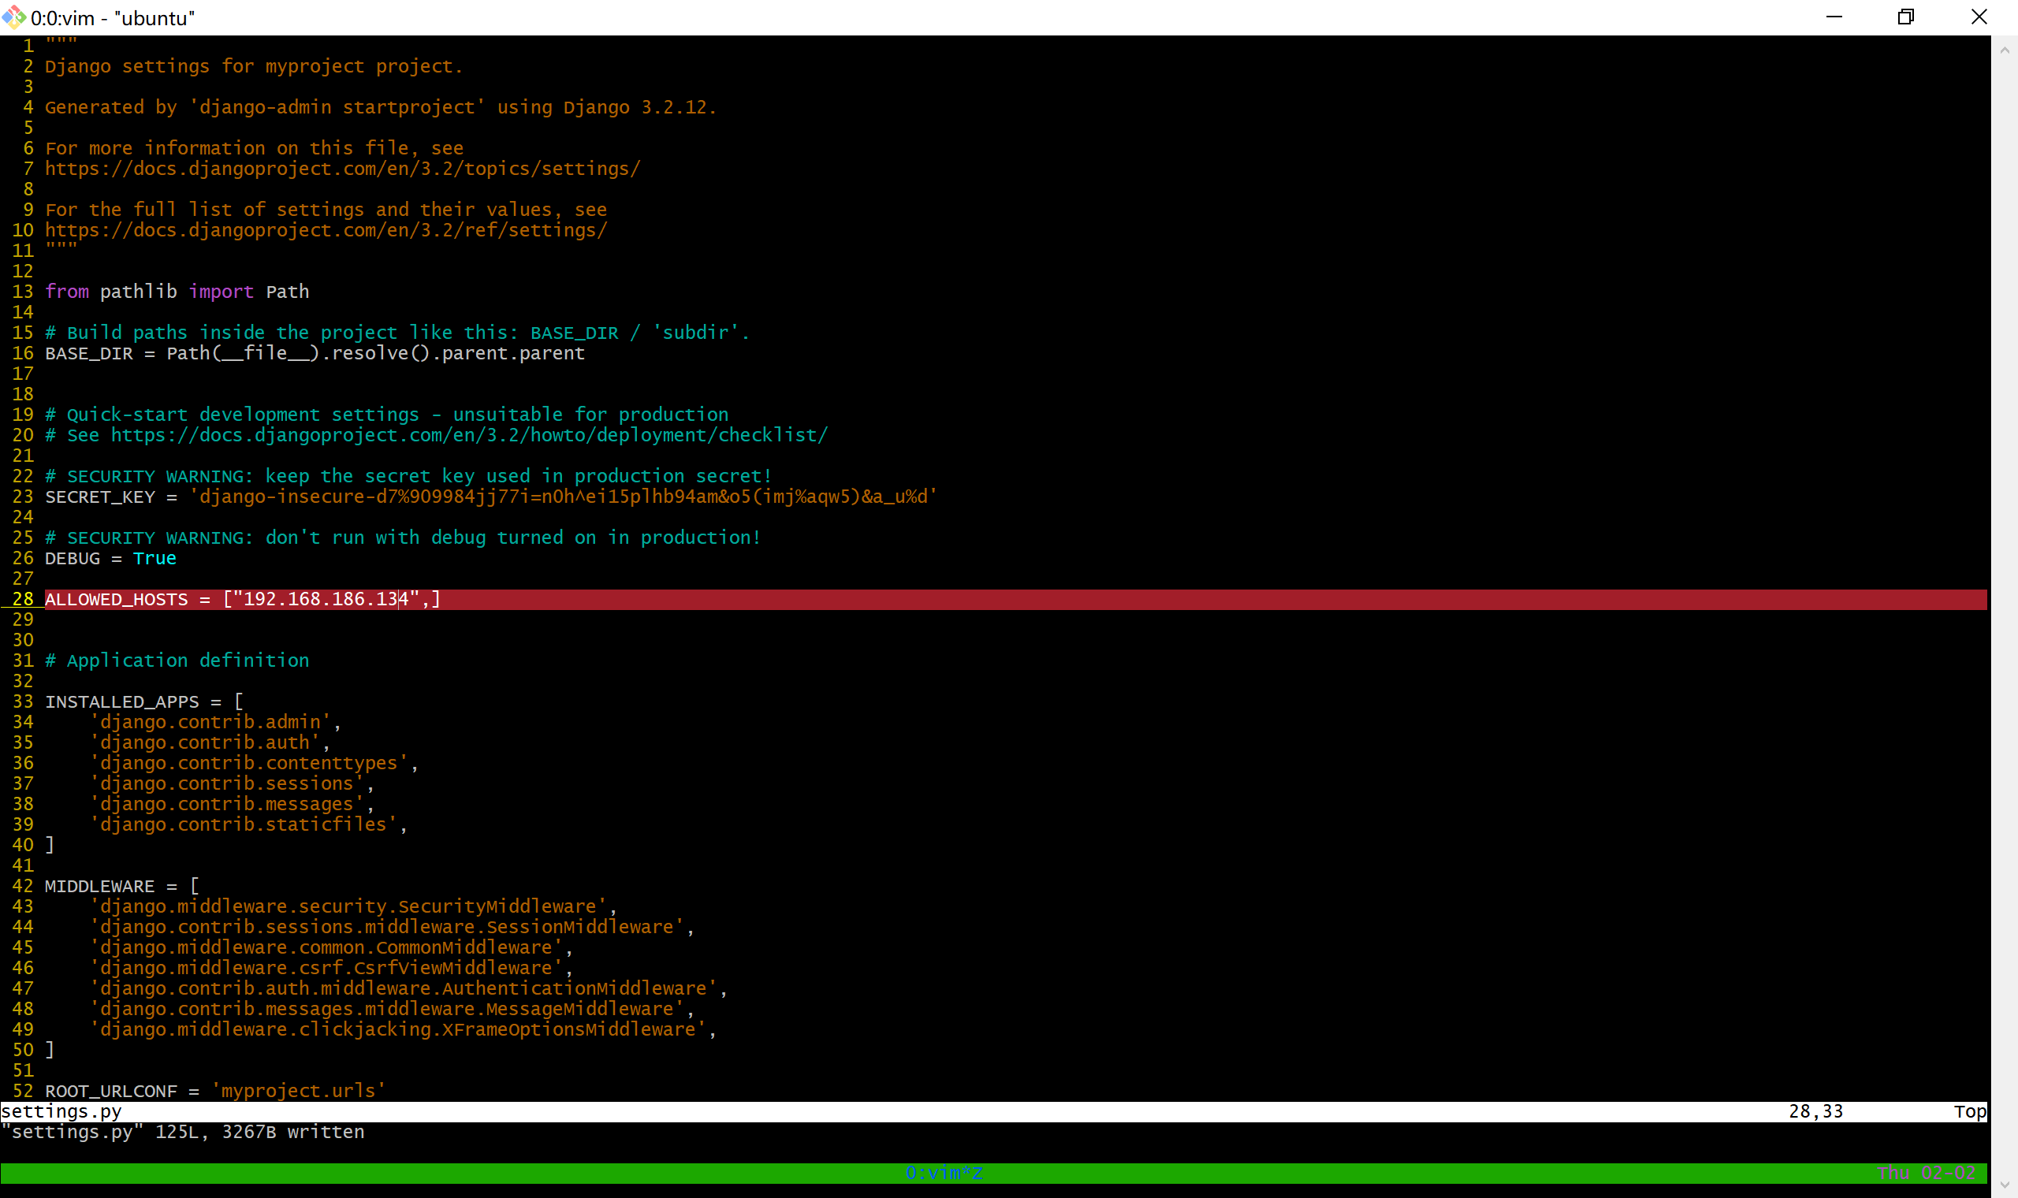Close the terminal window

pos(1979,17)
